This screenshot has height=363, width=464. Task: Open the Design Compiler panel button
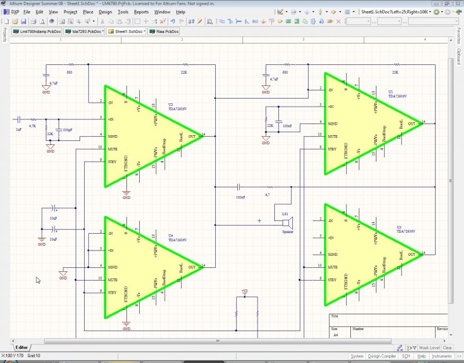point(382,356)
